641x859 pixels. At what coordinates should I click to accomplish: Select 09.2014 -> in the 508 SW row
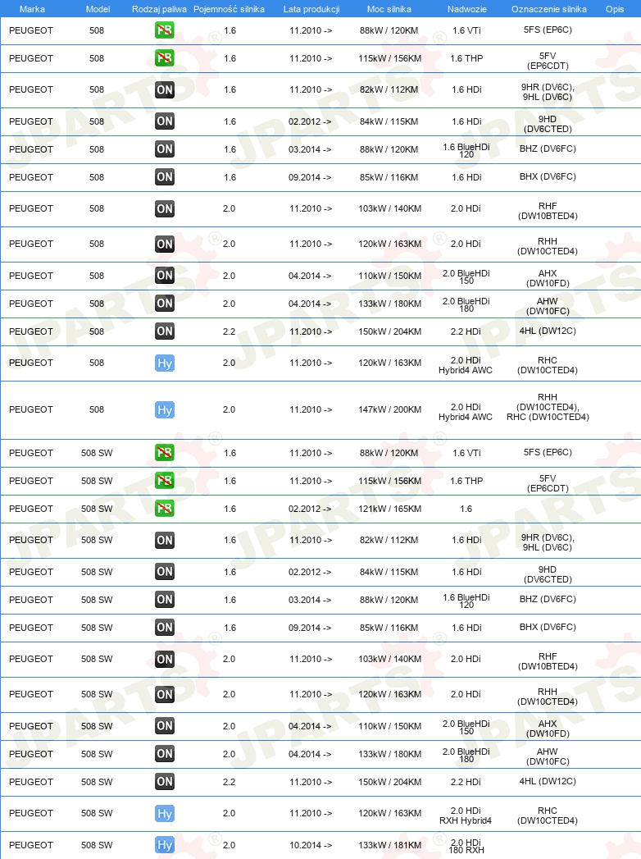pyautogui.click(x=310, y=628)
